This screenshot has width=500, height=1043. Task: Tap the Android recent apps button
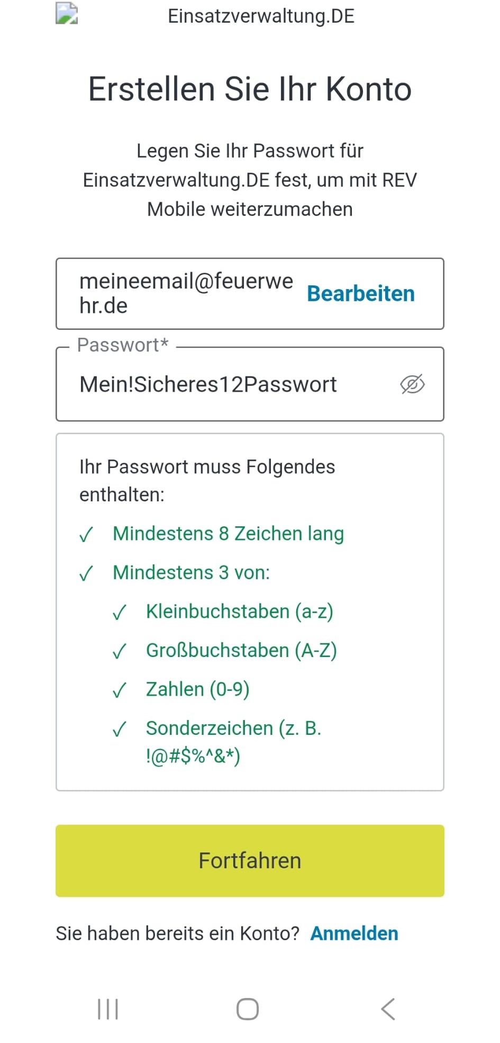108,1009
